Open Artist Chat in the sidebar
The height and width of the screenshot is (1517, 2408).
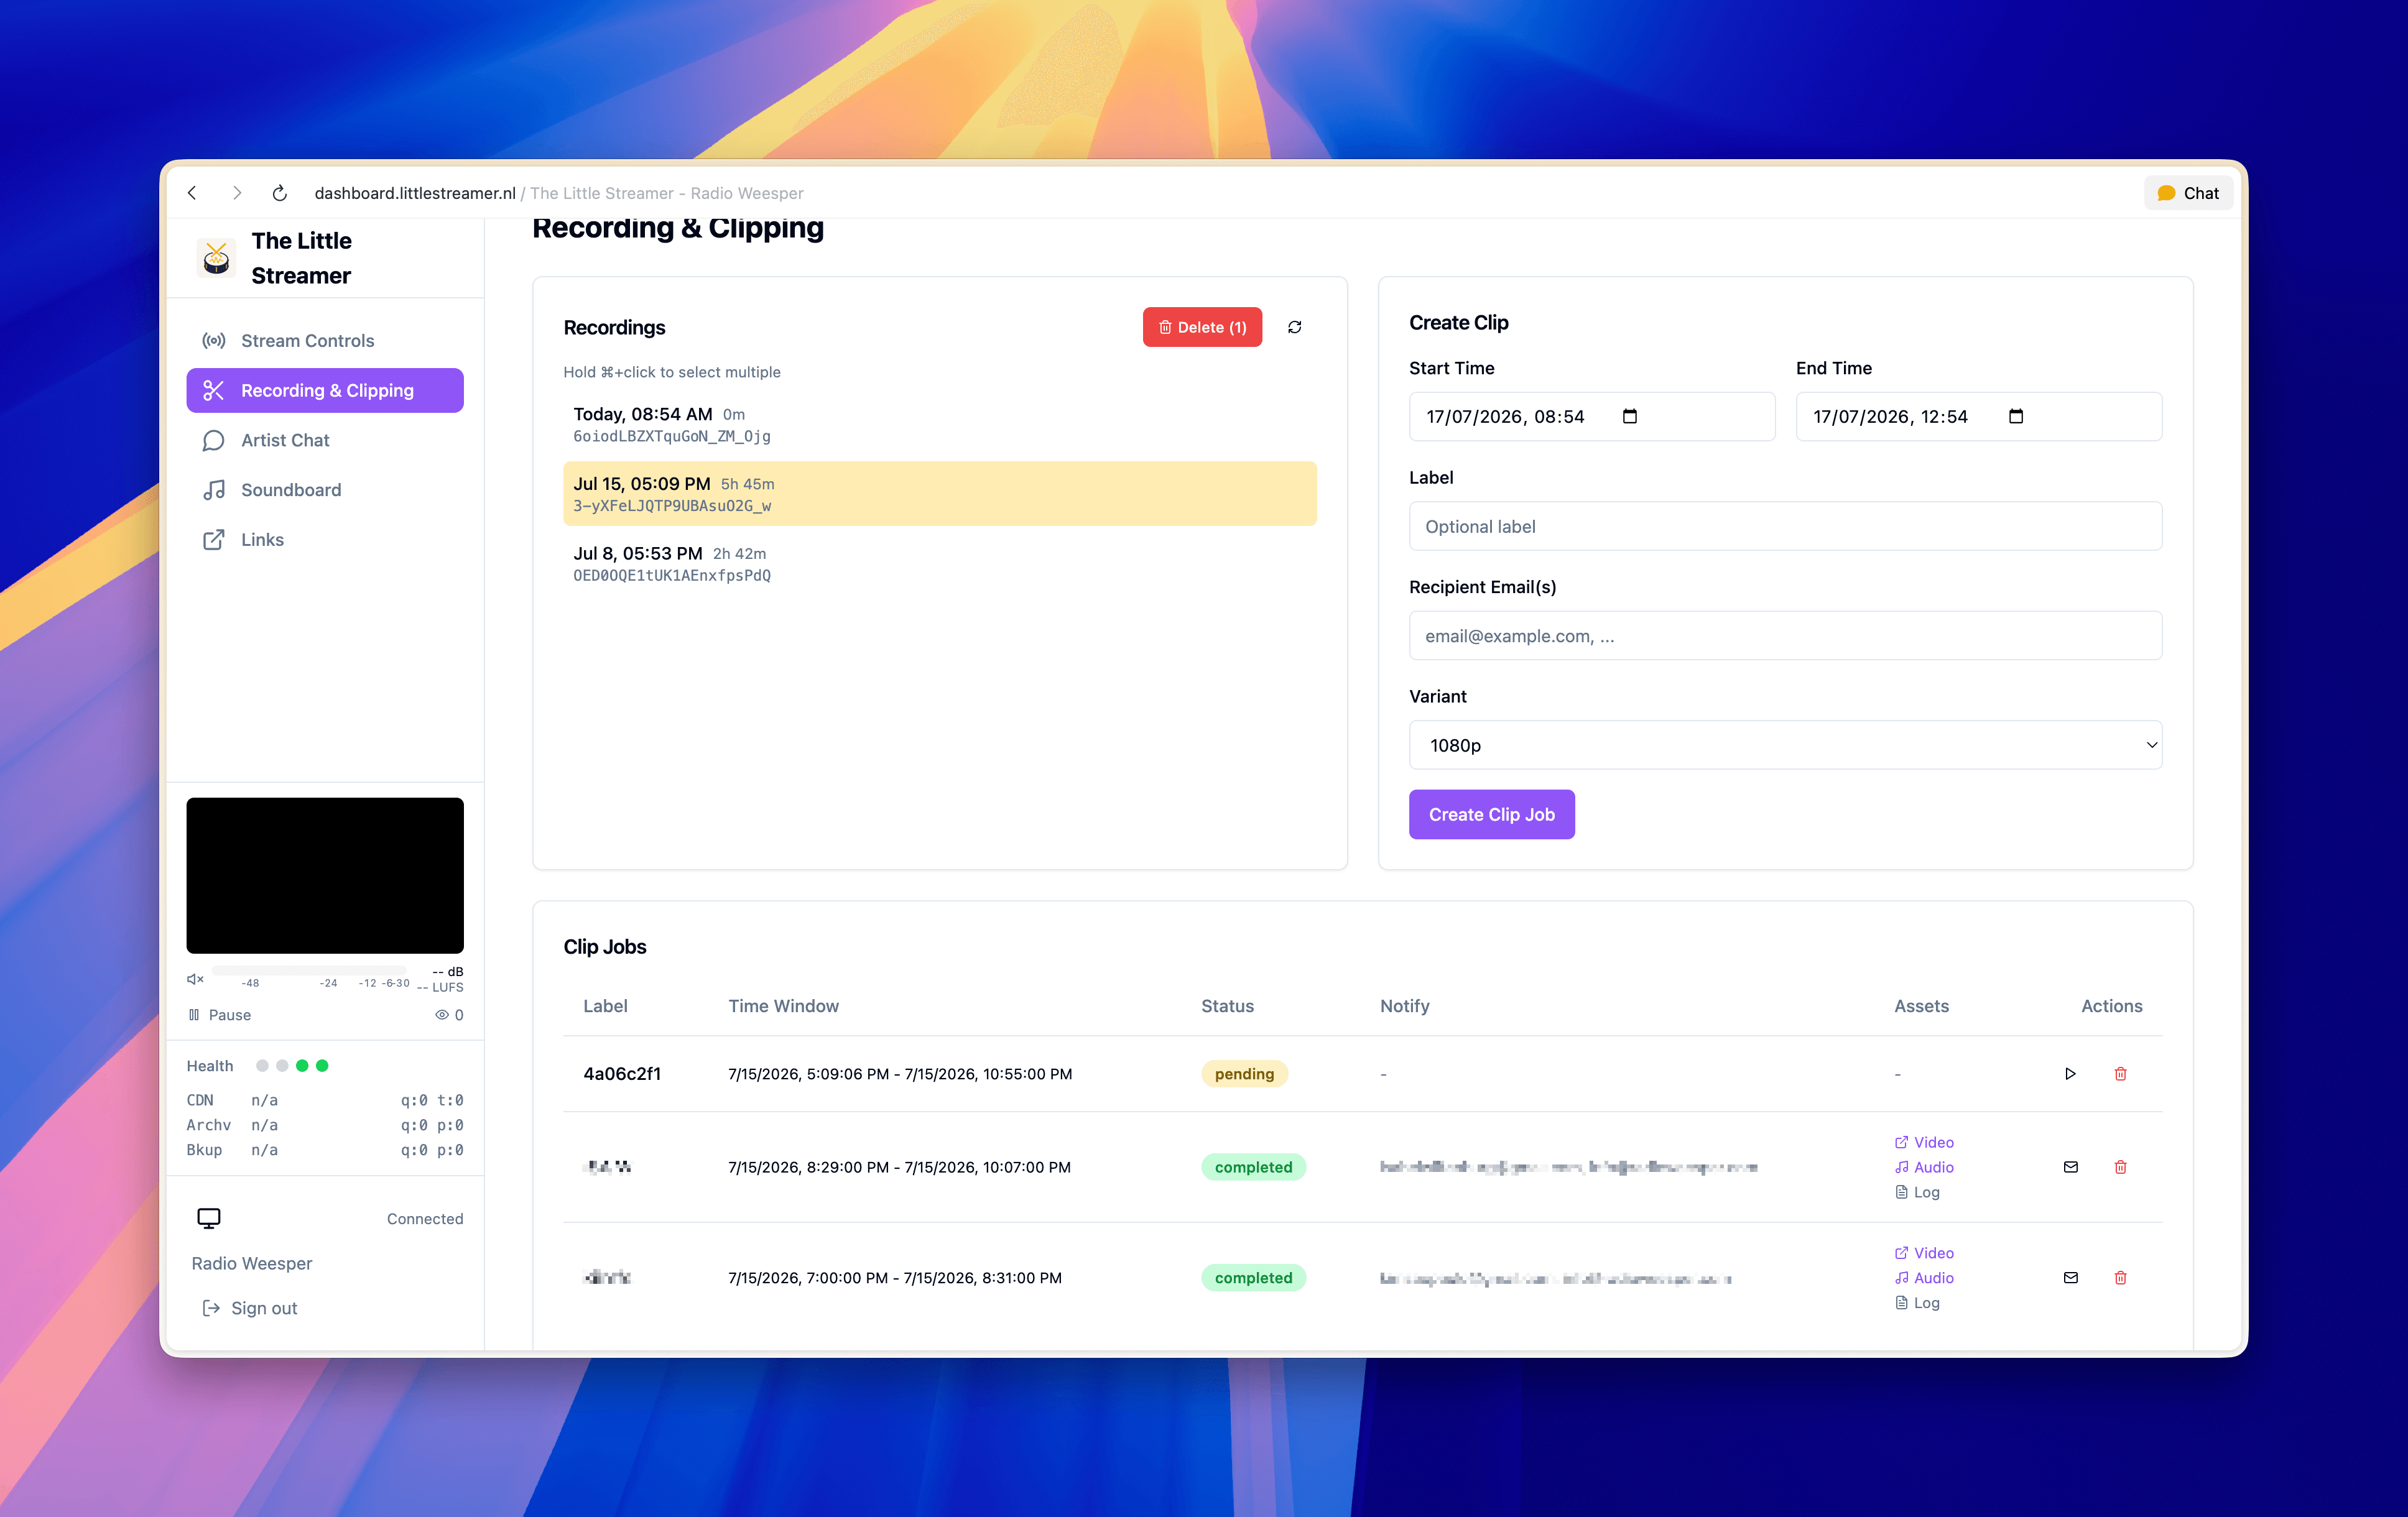(x=325, y=440)
